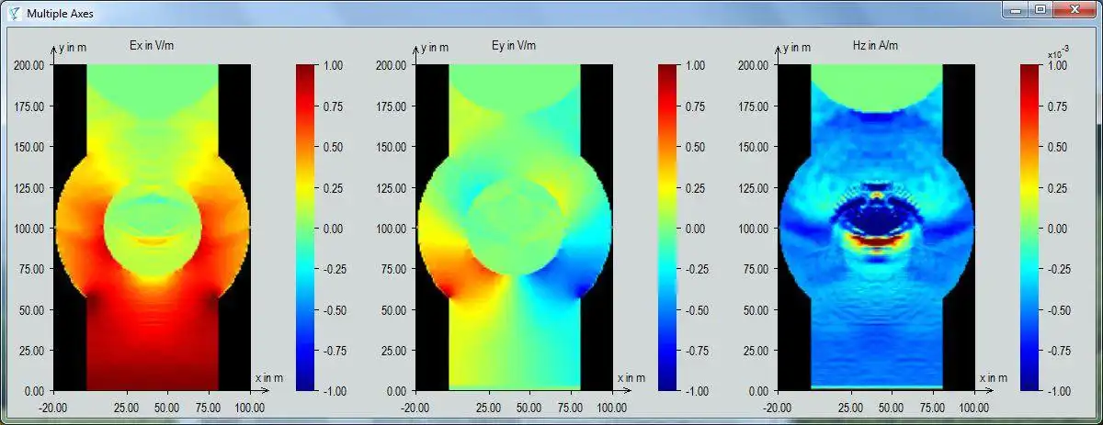This screenshot has height=425, width=1103.
Task: Click the 0.50 value on Hz colorbar
Action: point(1058,147)
